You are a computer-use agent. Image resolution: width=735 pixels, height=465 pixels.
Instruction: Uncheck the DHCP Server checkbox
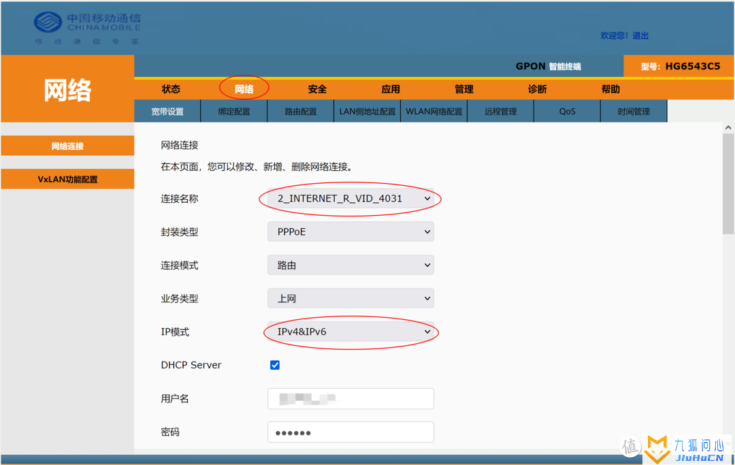(275, 365)
